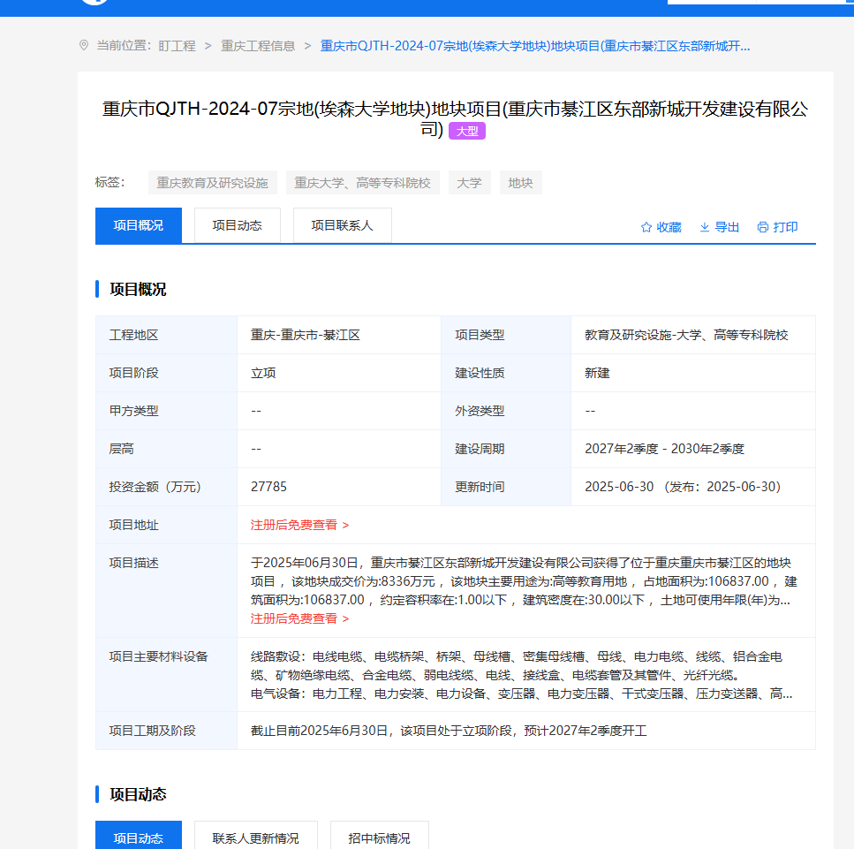The height and width of the screenshot is (849, 854).
Task: Select the 重庆大学、高等专科院校 tag
Action: tap(362, 183)
